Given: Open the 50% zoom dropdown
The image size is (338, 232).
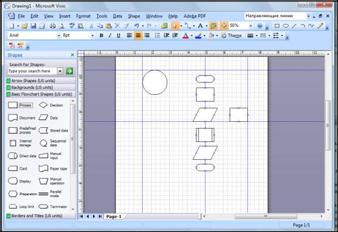Looking at the screenshot, I should (250, 26).
